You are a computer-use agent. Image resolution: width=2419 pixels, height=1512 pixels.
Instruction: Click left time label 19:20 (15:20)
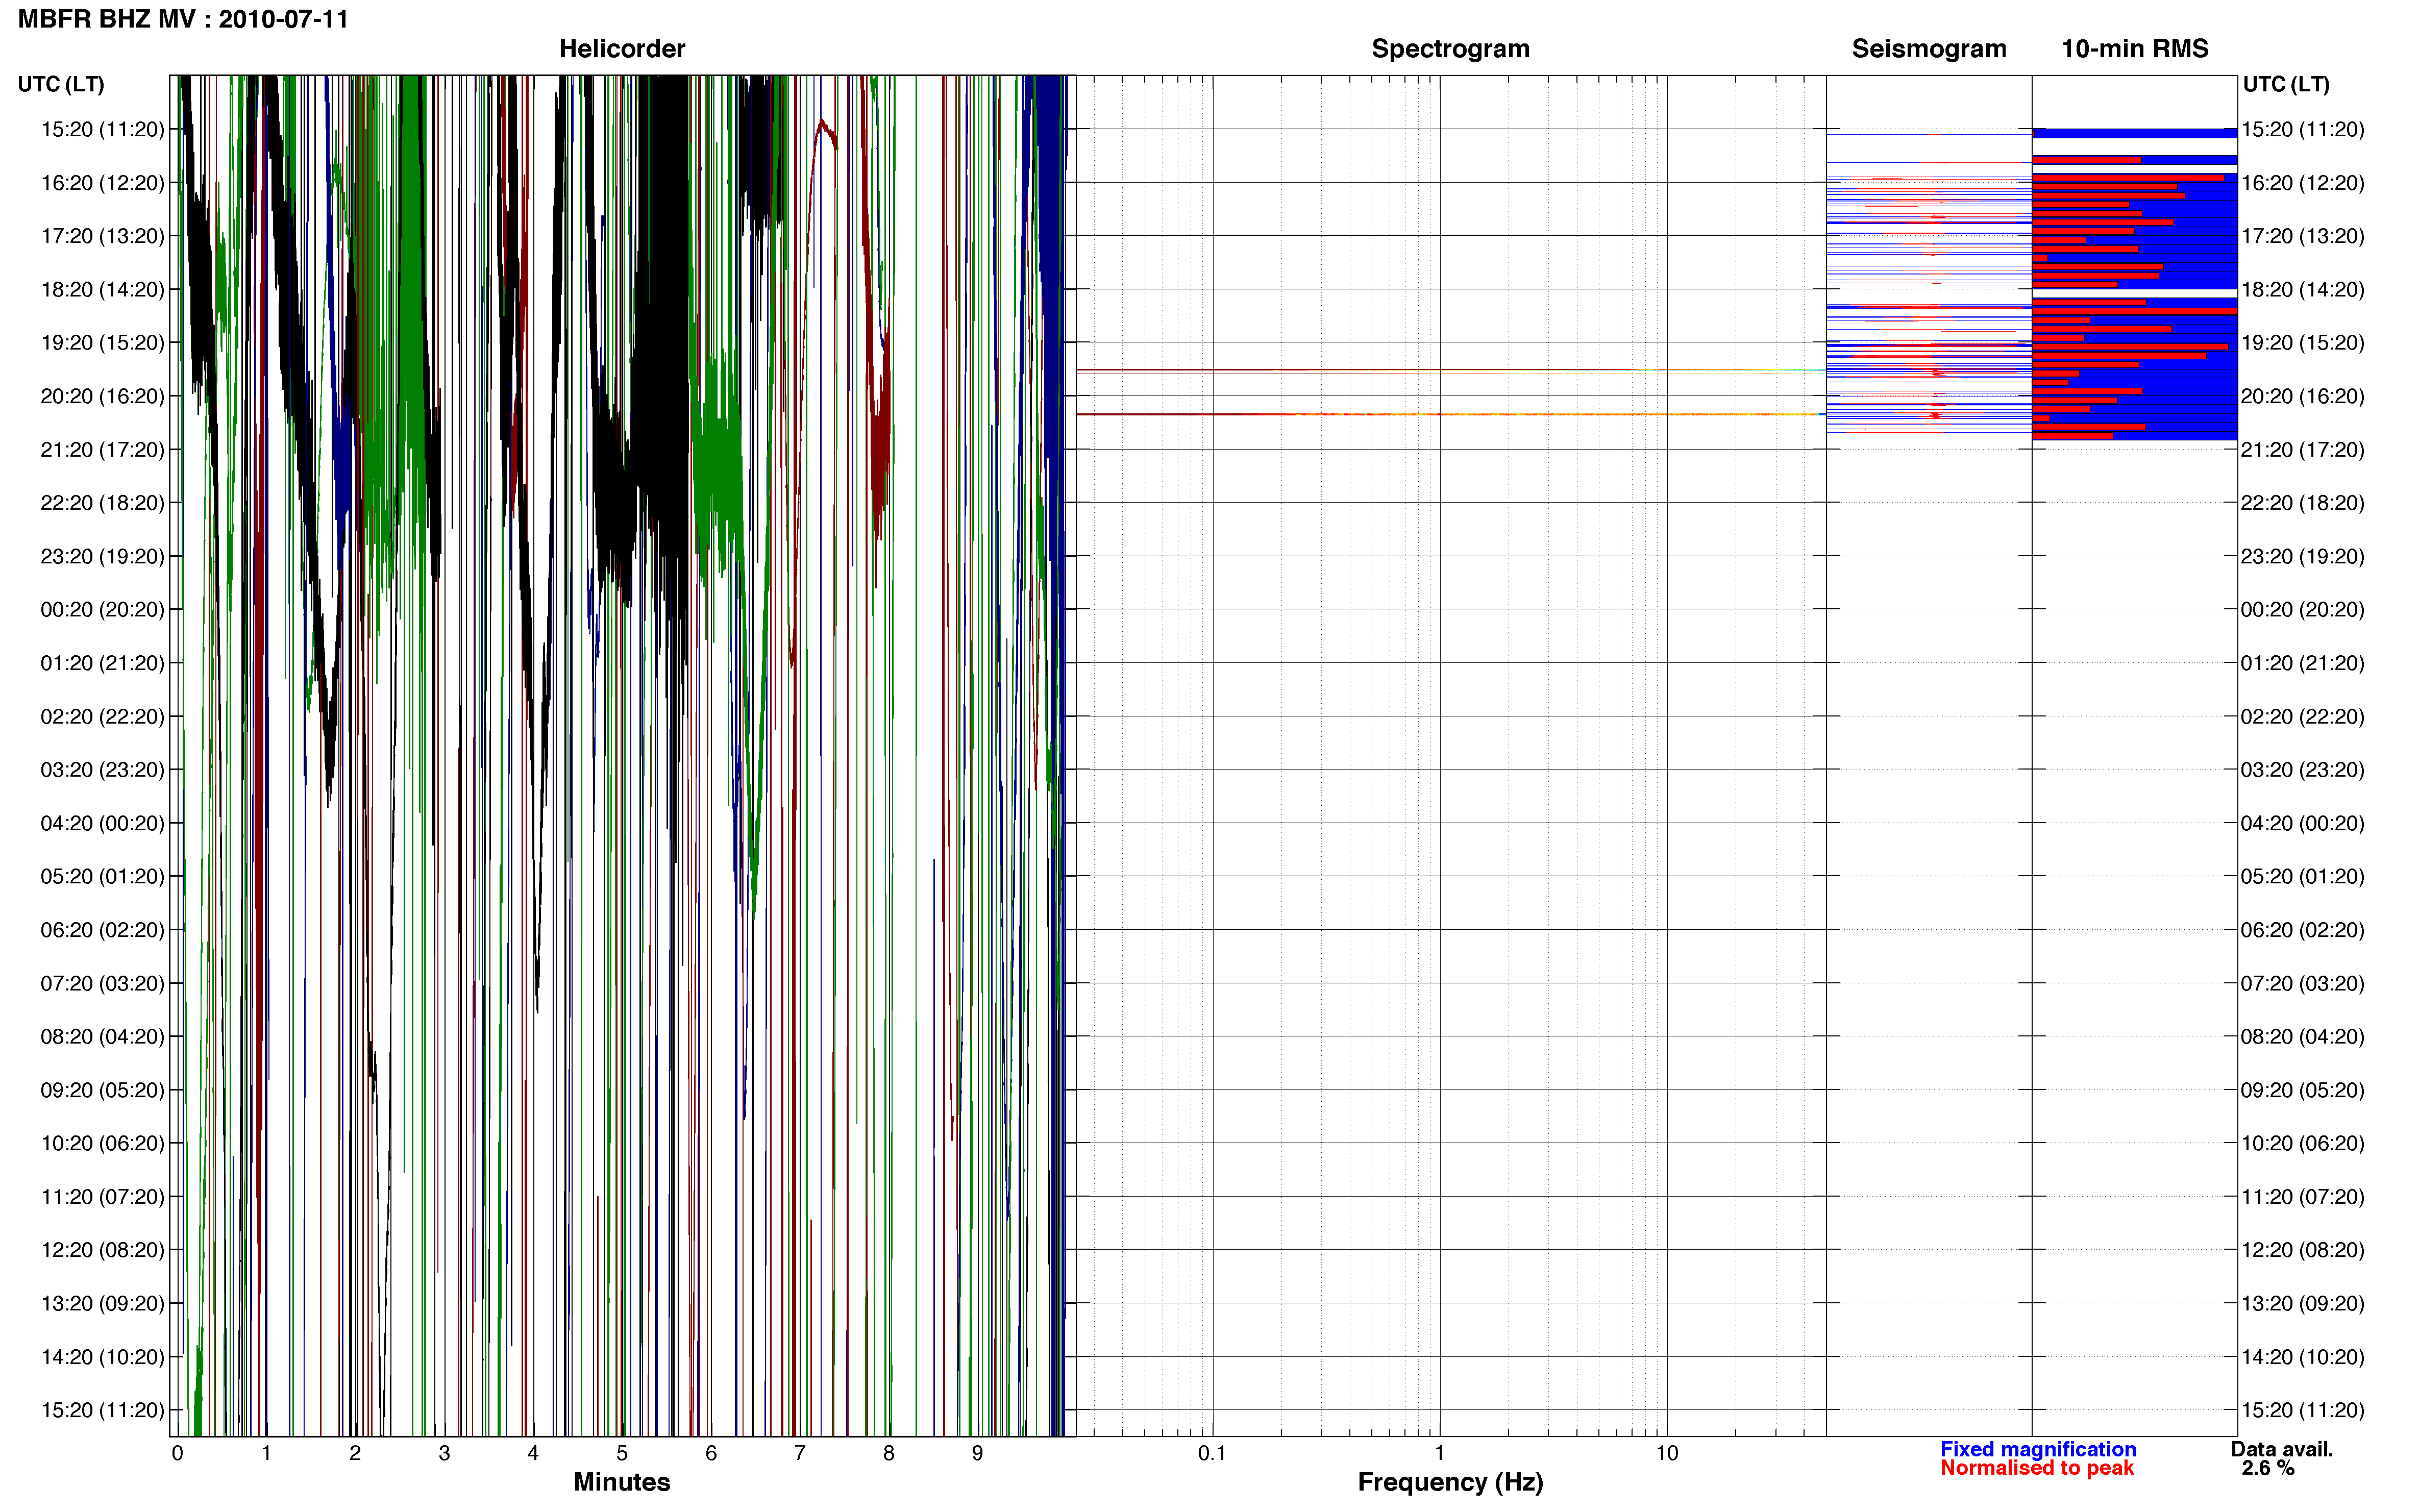(x=102, y=343)
